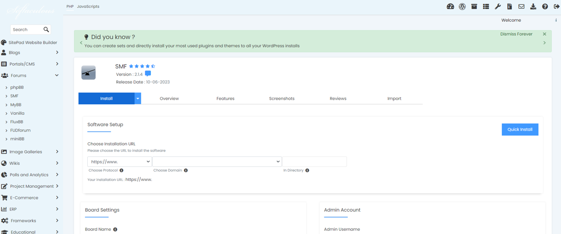Click the In Directory info icon
Viewport: 561px width, 234px height.
(307, 171)
